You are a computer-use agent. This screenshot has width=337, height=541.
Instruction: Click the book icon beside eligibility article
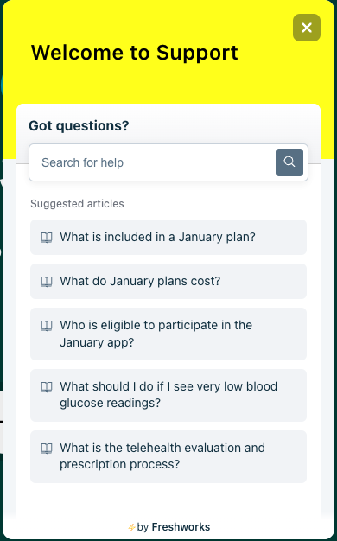click(x=47, y=325)
